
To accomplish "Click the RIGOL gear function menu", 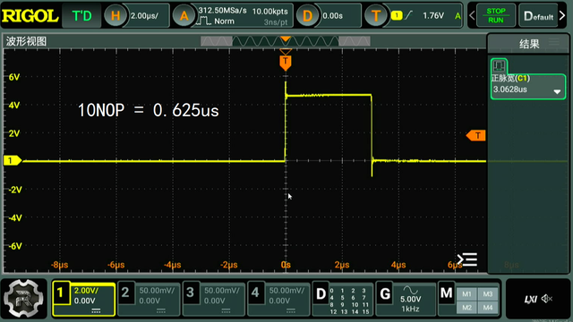I will point(24,298).
